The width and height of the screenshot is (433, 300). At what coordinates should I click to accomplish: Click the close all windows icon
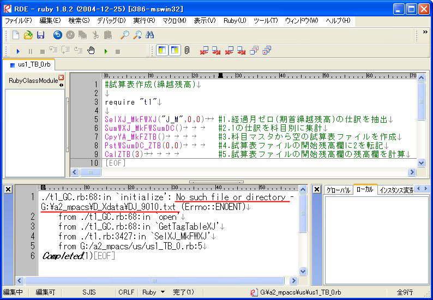267,50
